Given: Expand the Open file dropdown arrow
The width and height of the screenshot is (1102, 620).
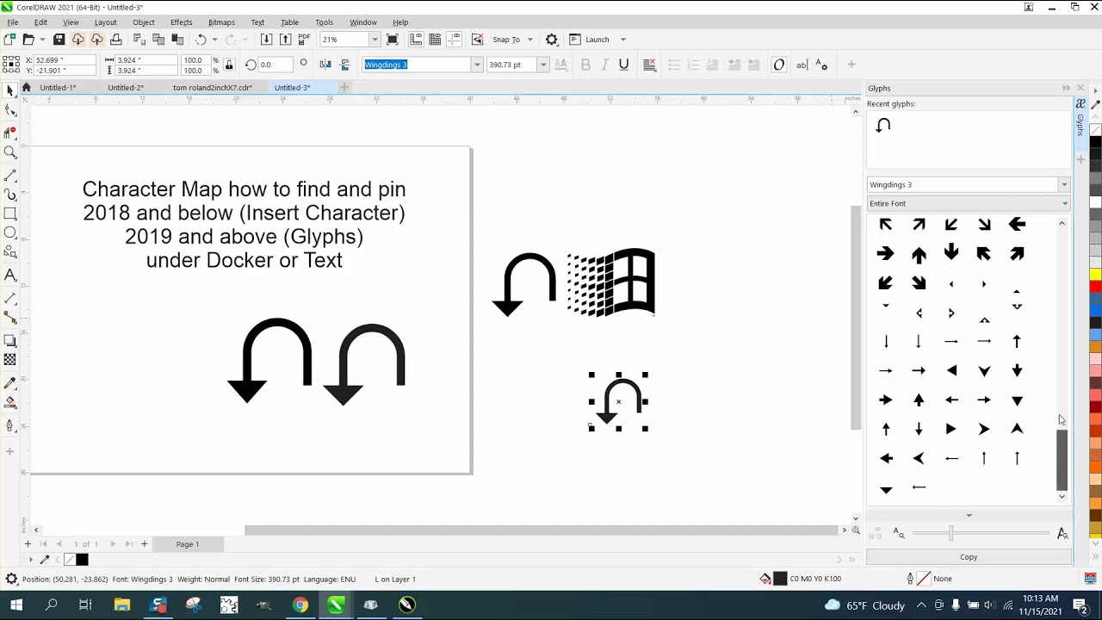Looking at the screenshot, I should [x=40, y=40].
